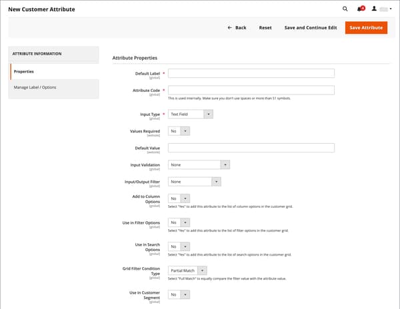Open the search magnifier icon
Screen dimensions: 400x309
(x=345, y=9)
